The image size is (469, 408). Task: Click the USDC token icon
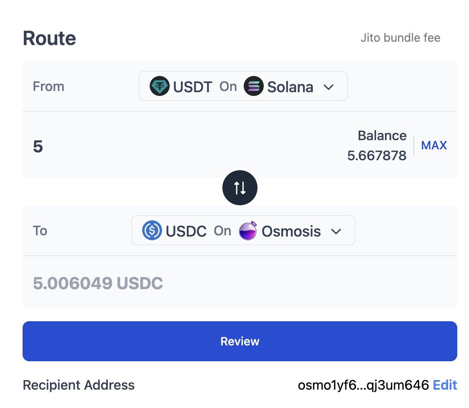(152, 230)
